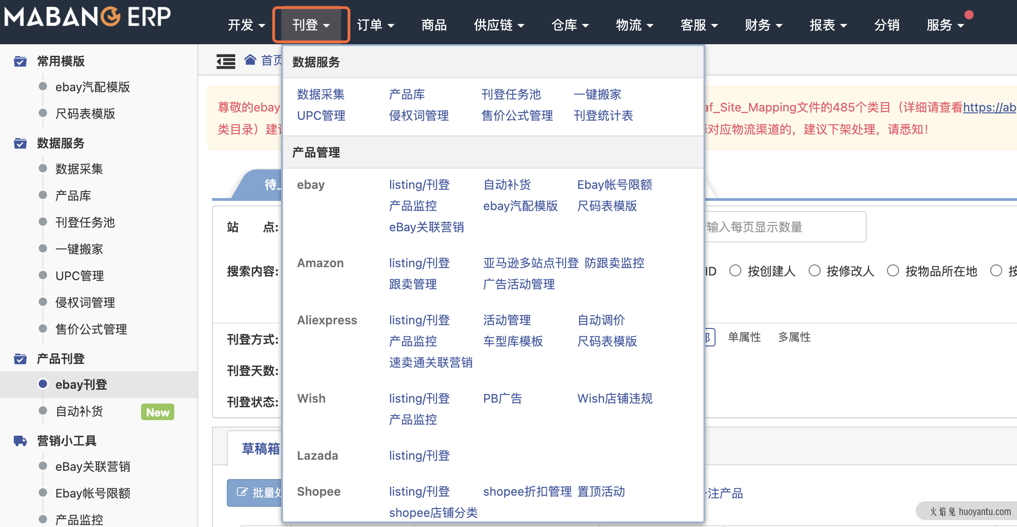1017x527 pixels.
Task: Open 刊登统计表 link
Action: click(603, 116)
